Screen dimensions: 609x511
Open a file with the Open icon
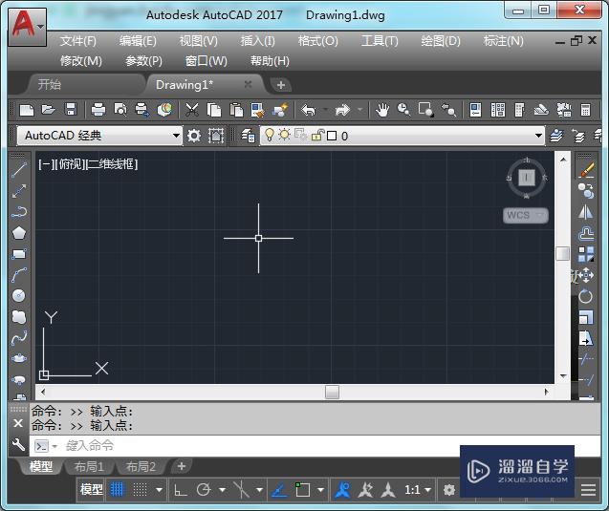[x=49, y=110]
